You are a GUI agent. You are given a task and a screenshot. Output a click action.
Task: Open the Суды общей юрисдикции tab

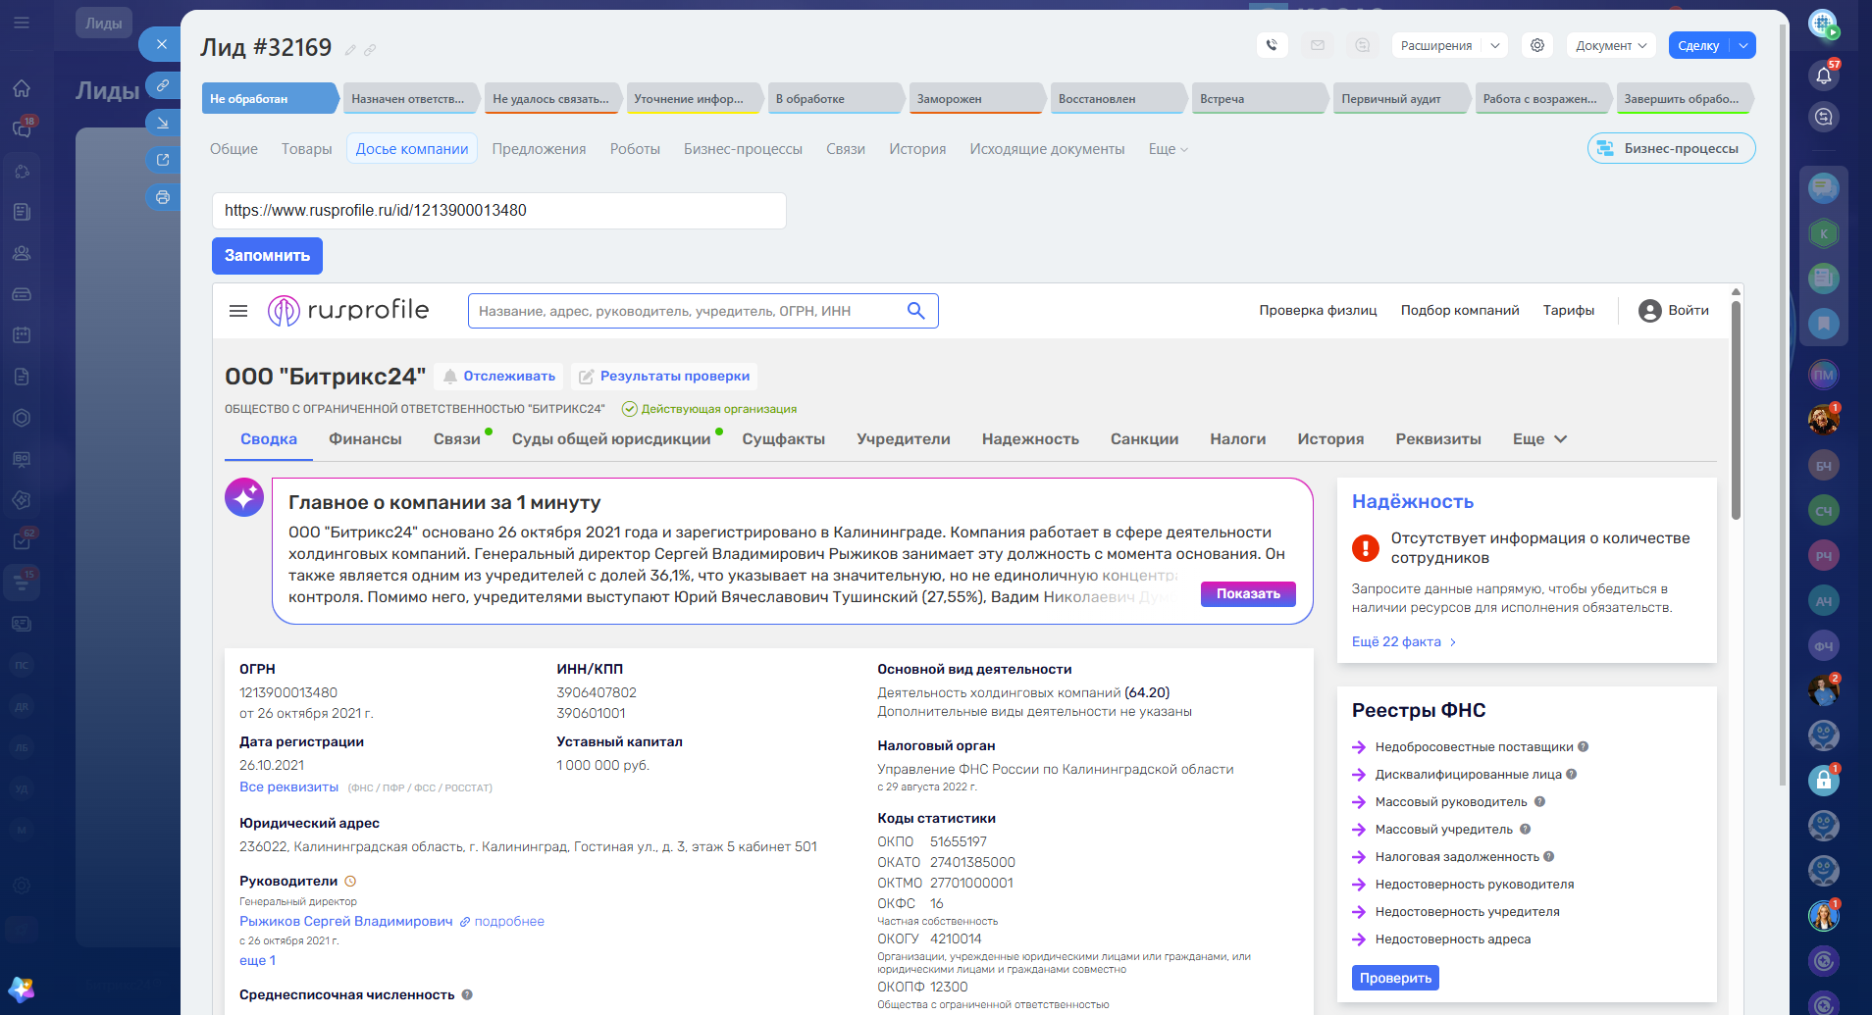click(x=611, y=439)
